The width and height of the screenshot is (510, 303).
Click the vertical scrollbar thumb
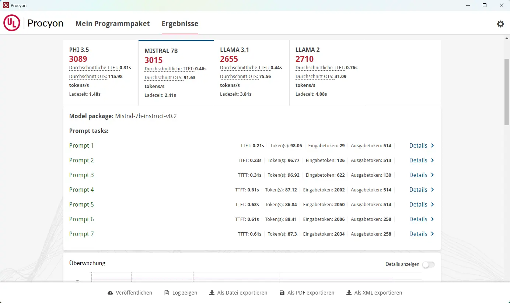[x=507, y=91]
